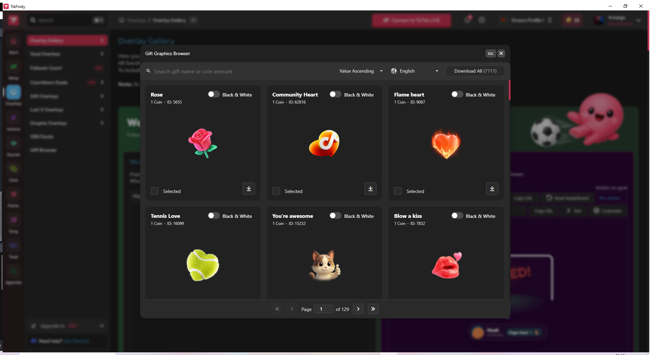The width and height of the screenshot is (652, 355).
Task: Click the Gift Graphics Browser title
Action: click(x=167, y=53)
